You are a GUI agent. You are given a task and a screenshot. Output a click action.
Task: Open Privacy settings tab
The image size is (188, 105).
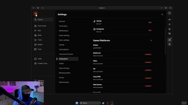pyautogui.click(x=61, y=78)
